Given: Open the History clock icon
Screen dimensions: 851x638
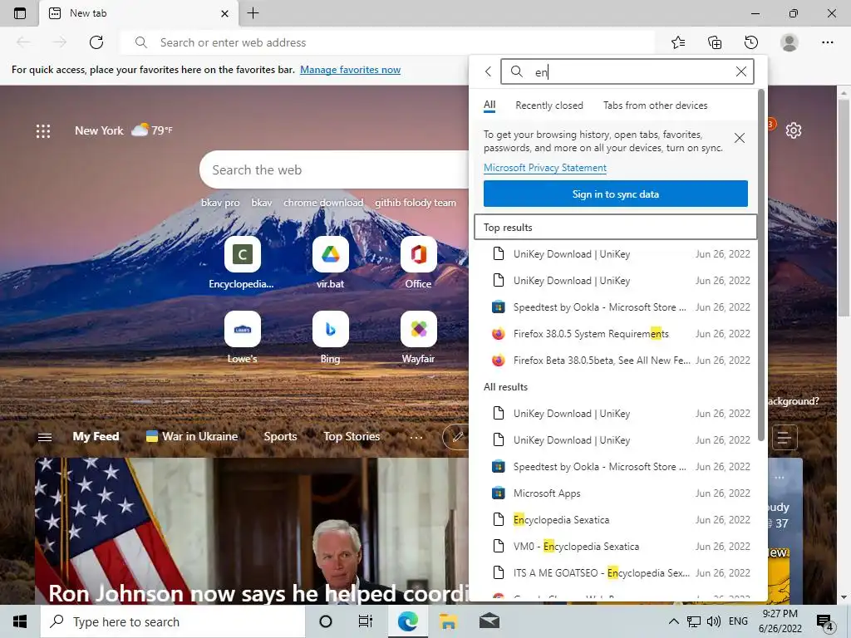Looking at the screenshot, I should click(751, 42).
